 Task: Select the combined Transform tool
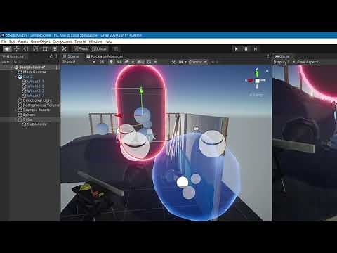tap(54, 48)
